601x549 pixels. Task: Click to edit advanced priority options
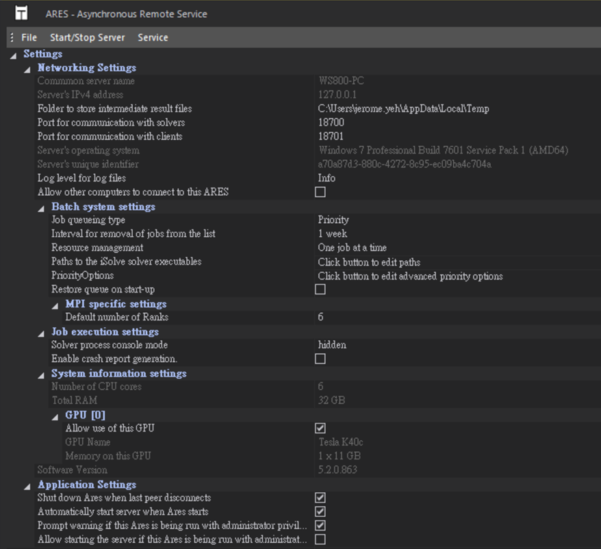pos(410,276)
